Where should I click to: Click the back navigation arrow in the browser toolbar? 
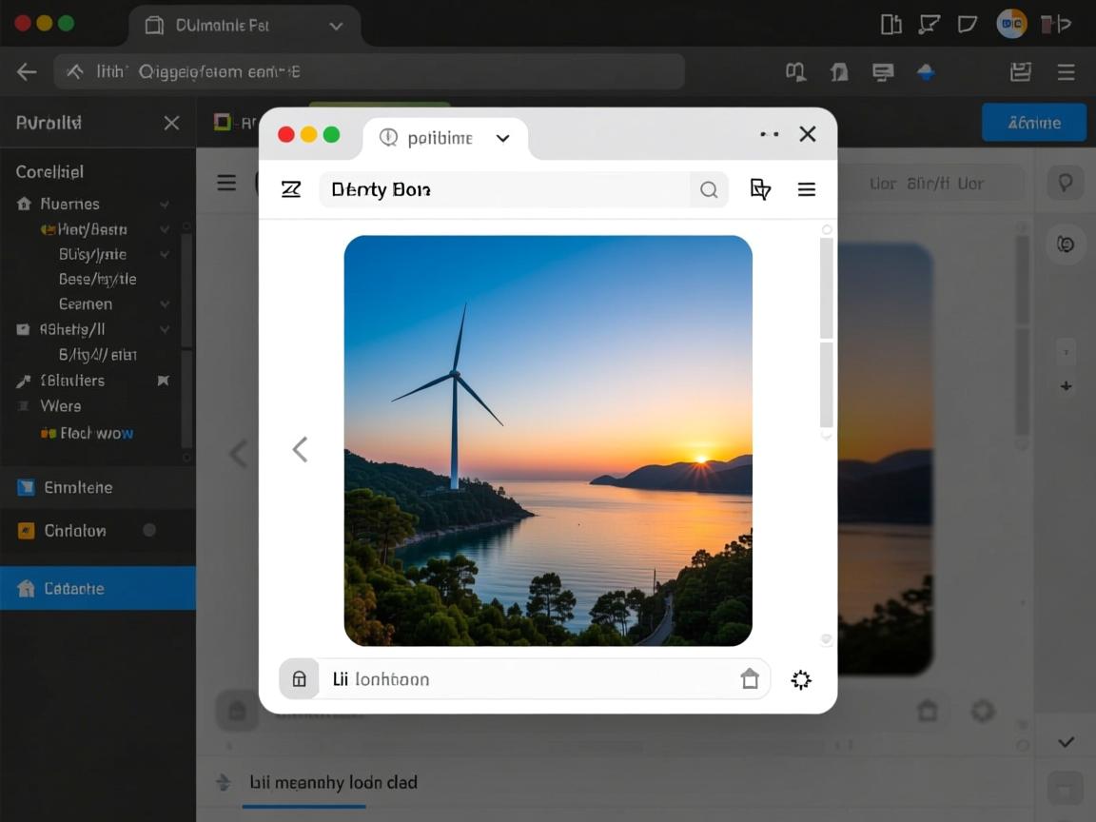coord(26,70)
